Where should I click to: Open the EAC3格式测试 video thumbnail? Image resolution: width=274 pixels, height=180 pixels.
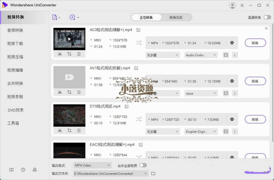pyautogui.click(x=69, y=150)
